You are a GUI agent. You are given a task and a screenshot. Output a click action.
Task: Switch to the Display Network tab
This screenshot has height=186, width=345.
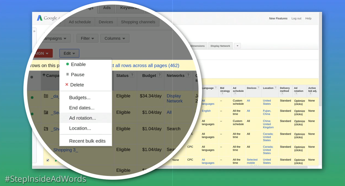(220, 46)
